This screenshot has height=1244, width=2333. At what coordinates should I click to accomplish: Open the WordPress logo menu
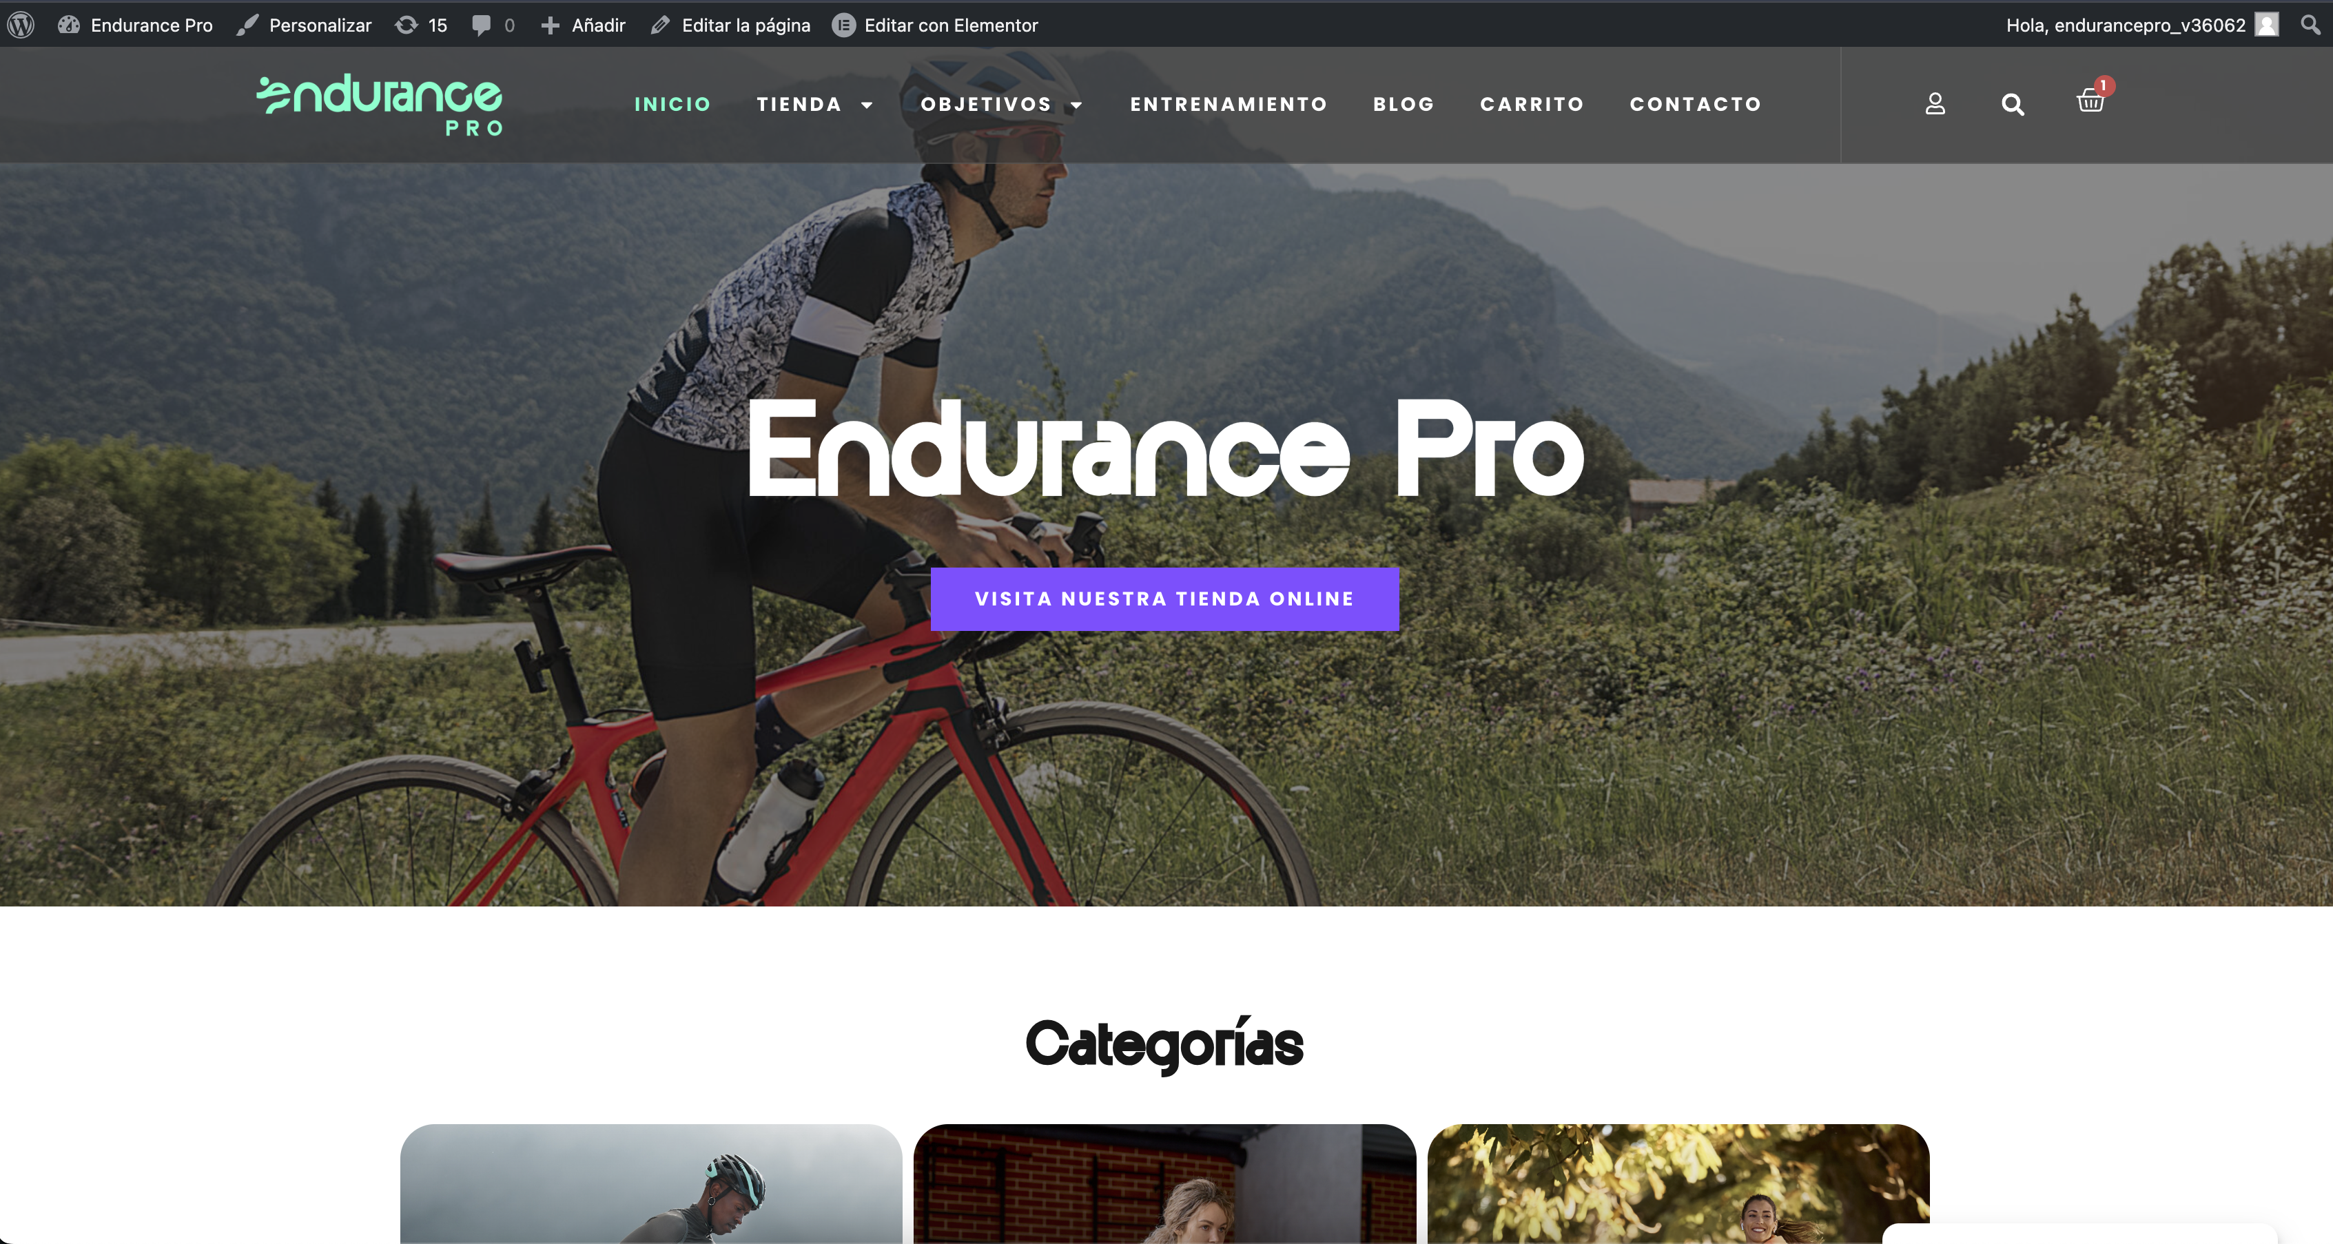coord(21,24)
